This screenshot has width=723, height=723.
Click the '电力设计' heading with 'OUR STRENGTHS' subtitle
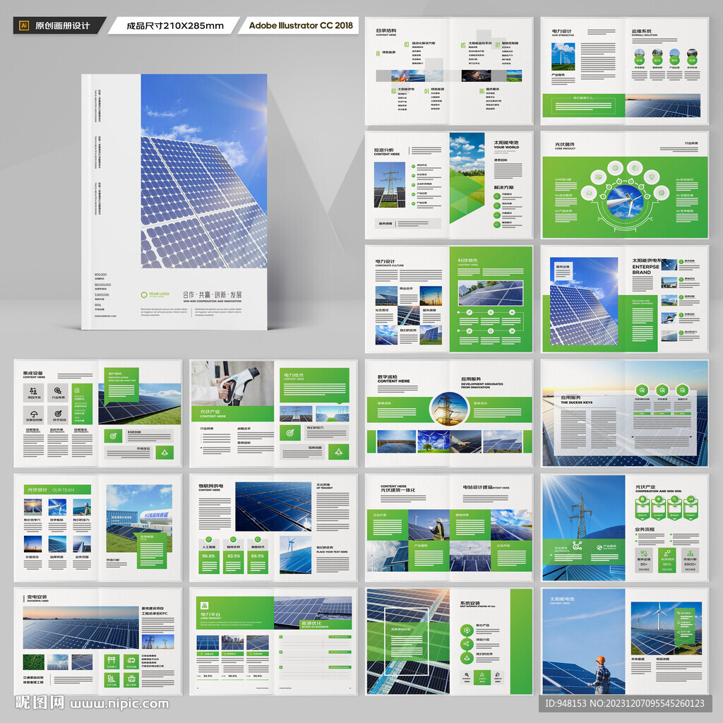point(561,31)
